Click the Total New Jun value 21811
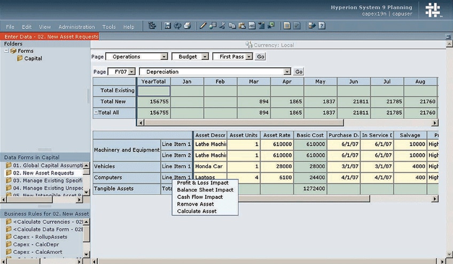Viewport: 453px width, 264px height. point(354,101)
